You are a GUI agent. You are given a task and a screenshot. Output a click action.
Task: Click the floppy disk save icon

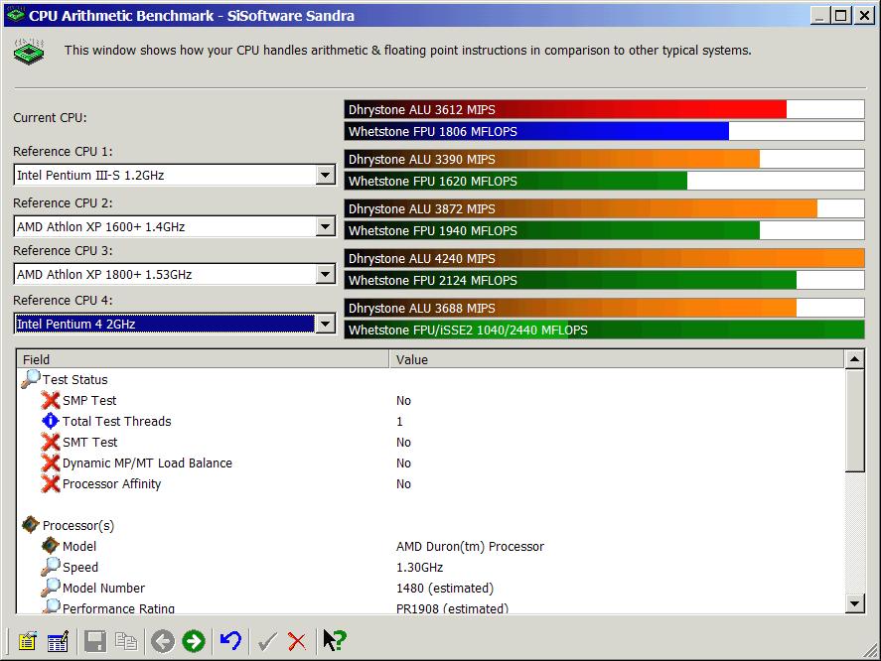pyautogui.click(x=95, y=641)
